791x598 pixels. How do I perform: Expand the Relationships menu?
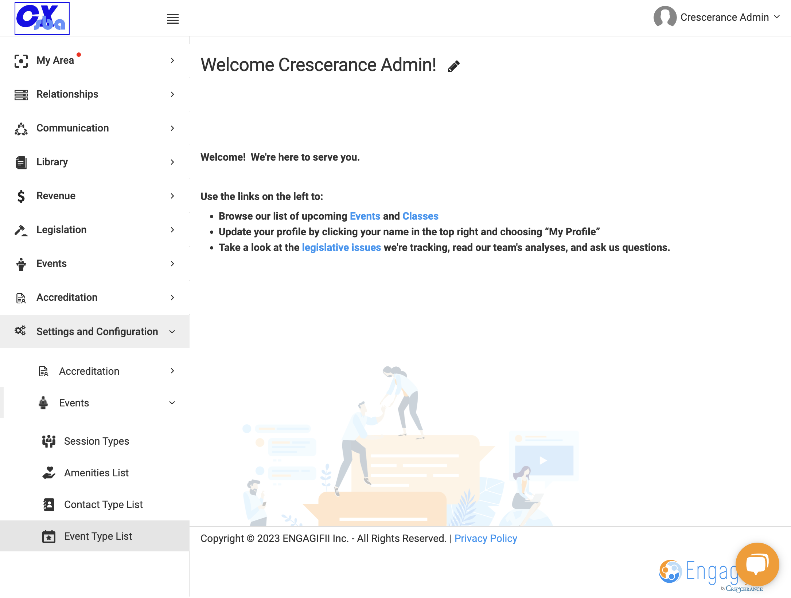95,94
